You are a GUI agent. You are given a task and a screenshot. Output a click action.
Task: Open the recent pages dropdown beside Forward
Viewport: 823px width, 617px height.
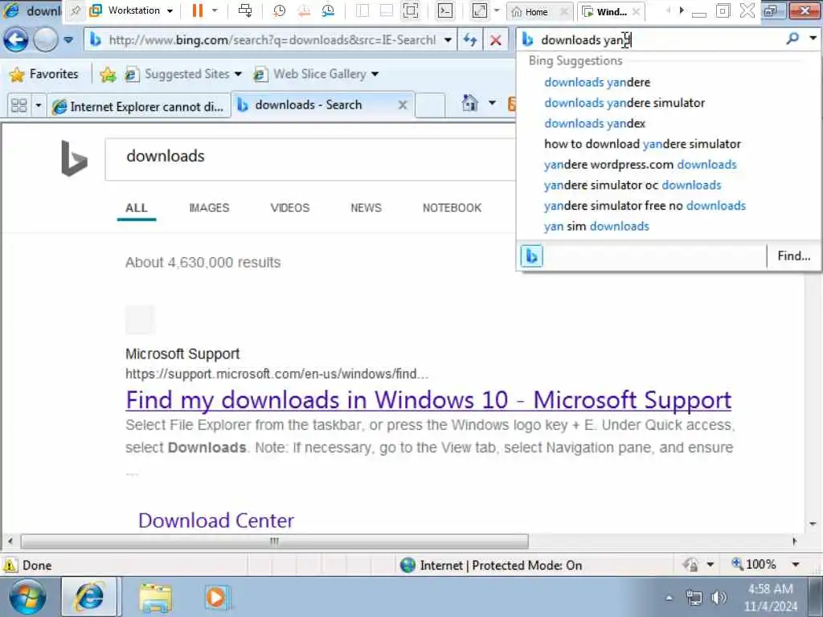68,40
